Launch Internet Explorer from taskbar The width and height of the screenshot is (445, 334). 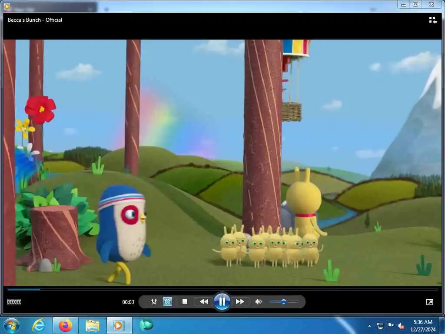pyautogui.click(x=38, y=325)
